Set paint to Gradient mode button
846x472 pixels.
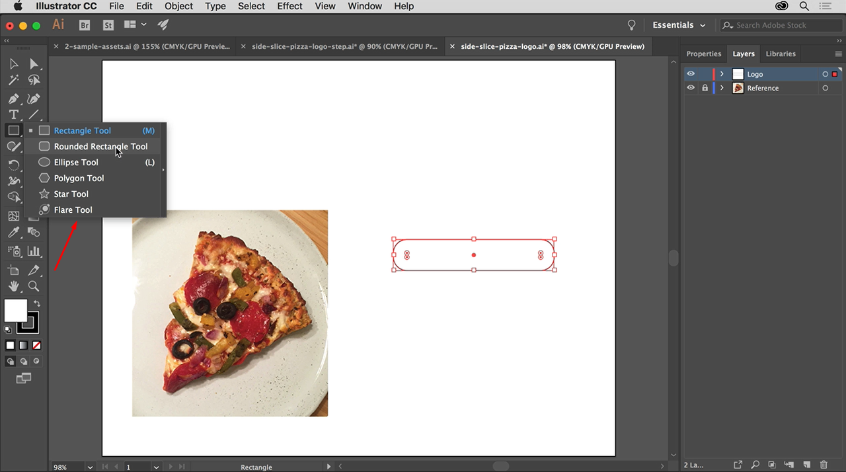[x=24, y=345]
